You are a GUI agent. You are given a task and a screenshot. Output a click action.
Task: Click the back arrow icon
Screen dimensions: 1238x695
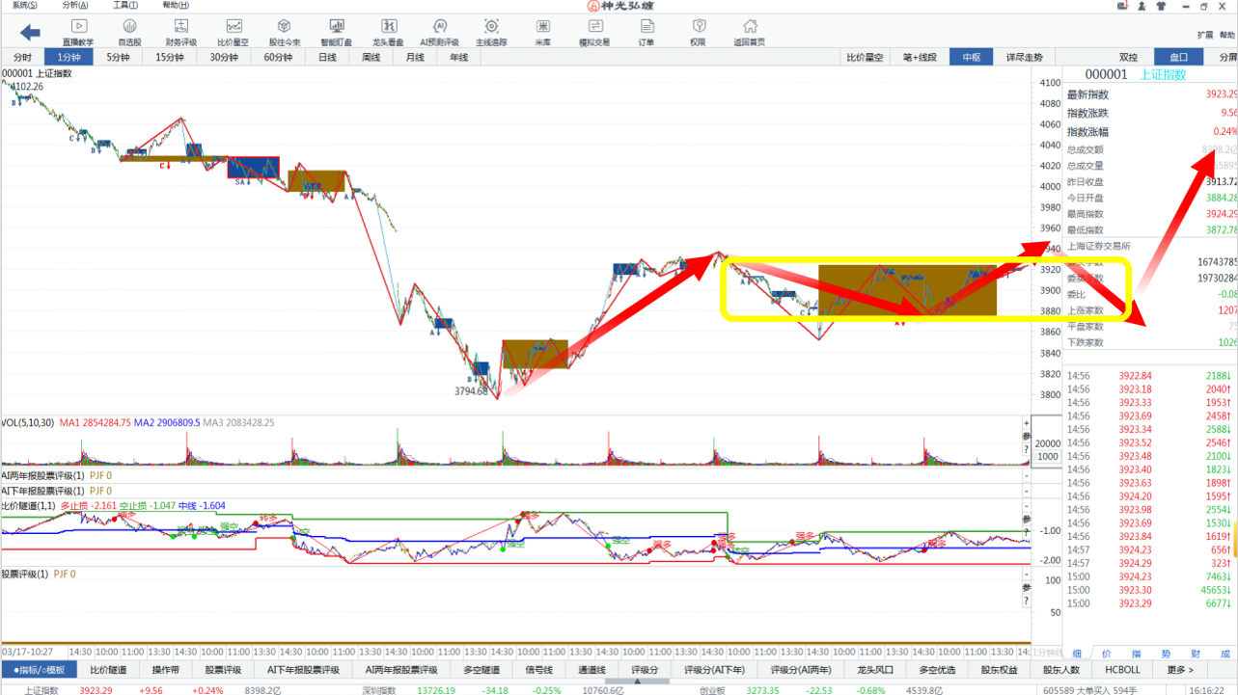pos(30,33)
